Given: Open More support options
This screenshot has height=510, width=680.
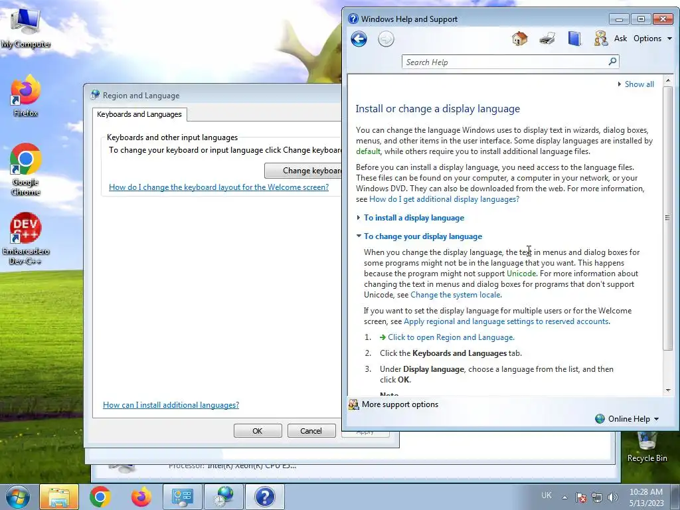Looking at the screenshot, I should tap(394, 404).
